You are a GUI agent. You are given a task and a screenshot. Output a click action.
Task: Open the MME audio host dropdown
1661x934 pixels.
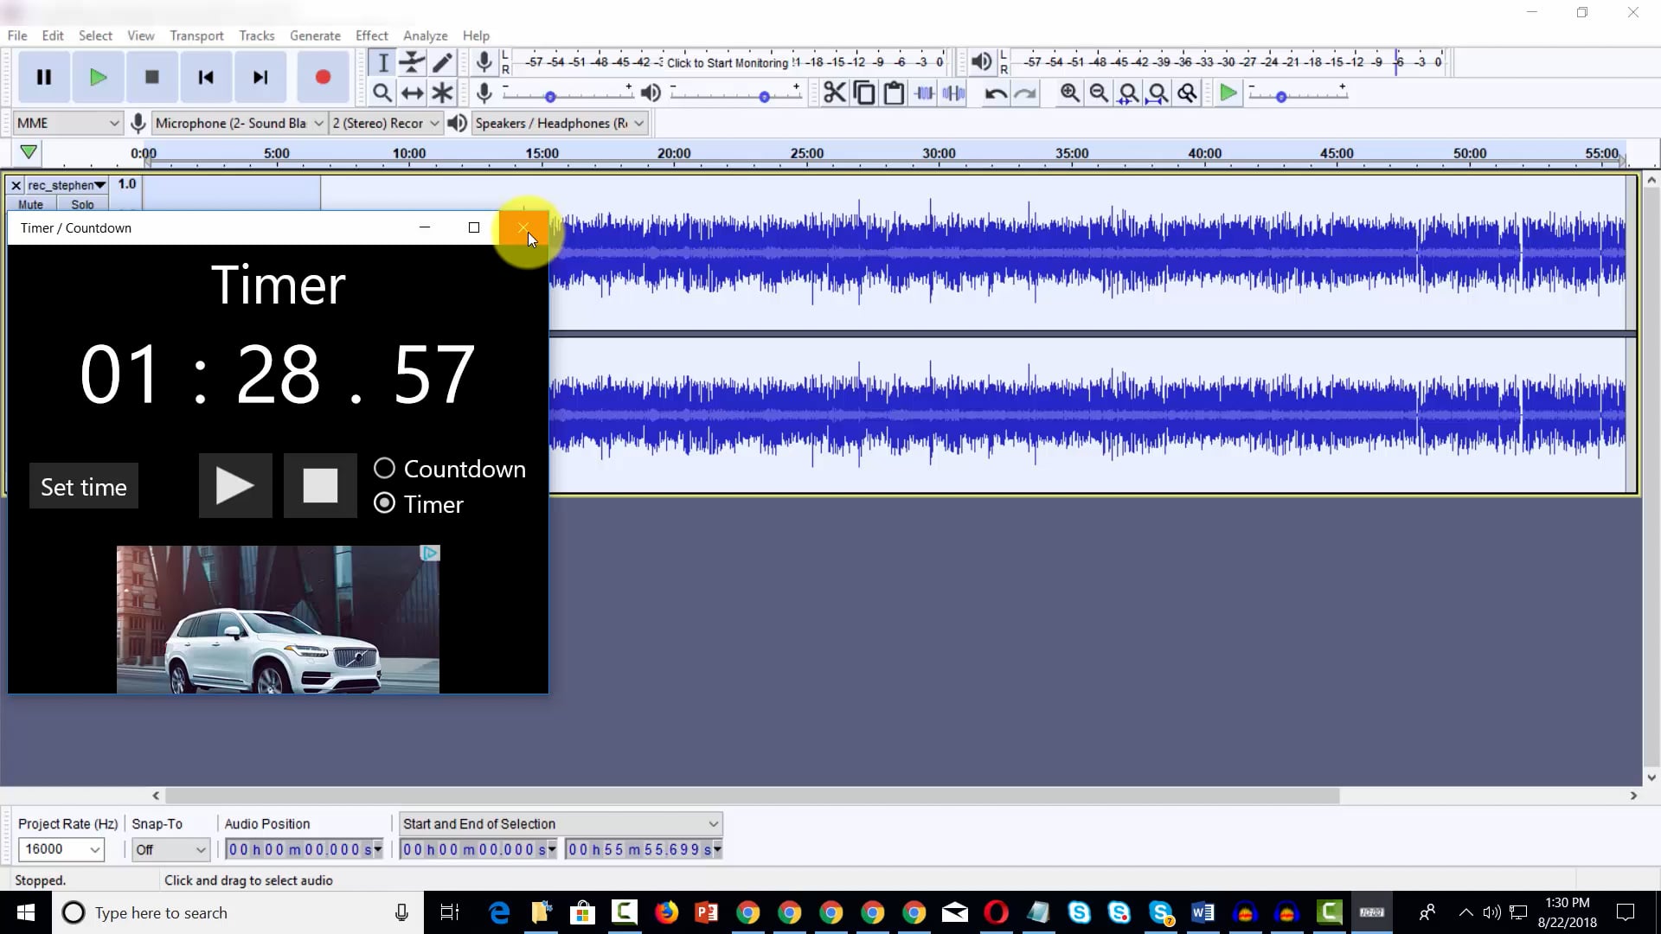coord(67,123)
